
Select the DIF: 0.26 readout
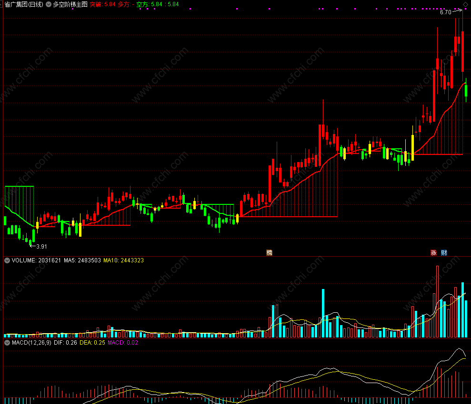point(66,343)
